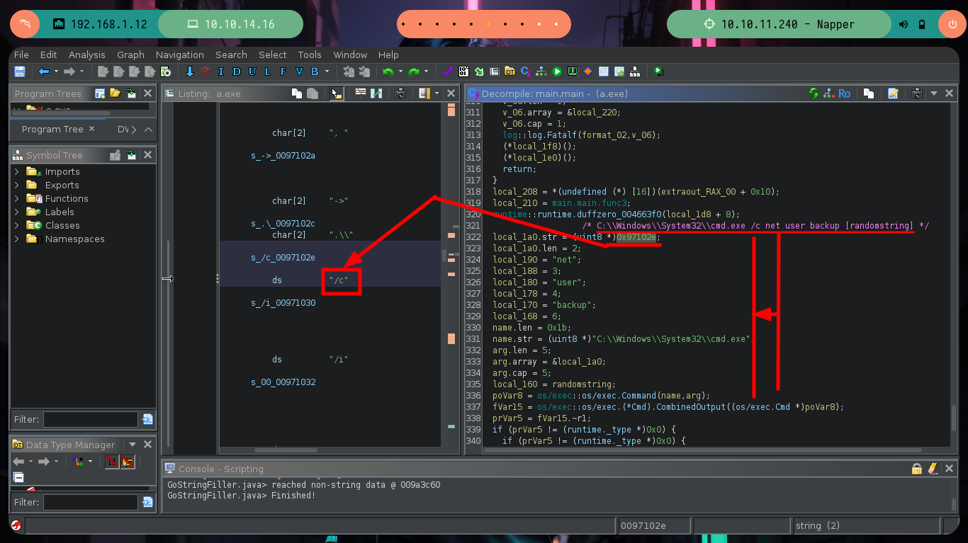Expand the Imports node in Symbol Tree
Screen dimensions: 968x543
tap(17, 171)
